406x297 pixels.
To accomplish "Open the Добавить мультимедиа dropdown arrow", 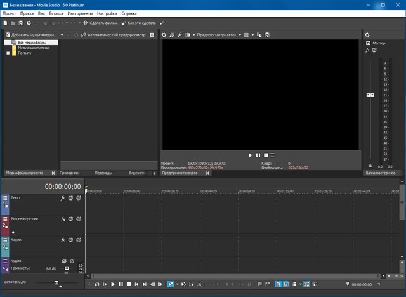I will click(62, 34).
